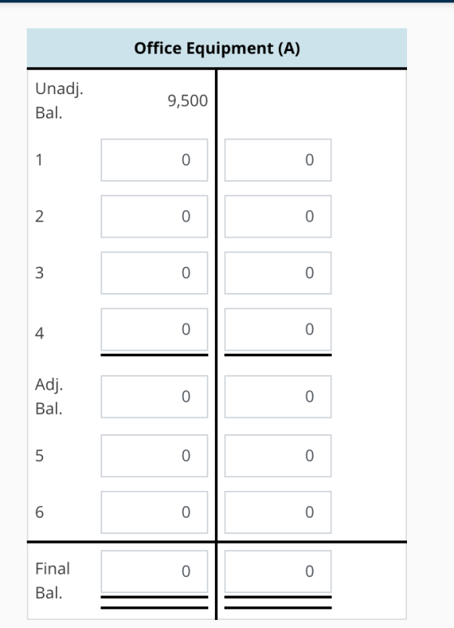Focus the row 3 debit input box
The width and height of the screenshot is (454, 628).
pos(154,273)
